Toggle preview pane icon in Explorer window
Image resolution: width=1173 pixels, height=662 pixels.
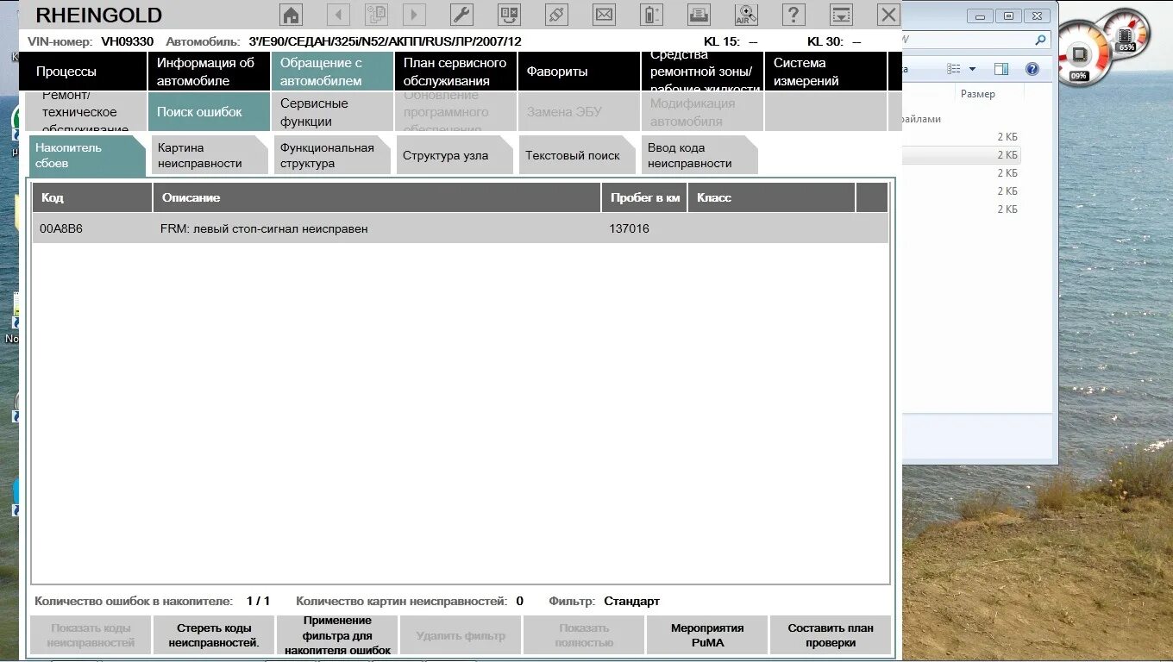tap(1001, 69)
